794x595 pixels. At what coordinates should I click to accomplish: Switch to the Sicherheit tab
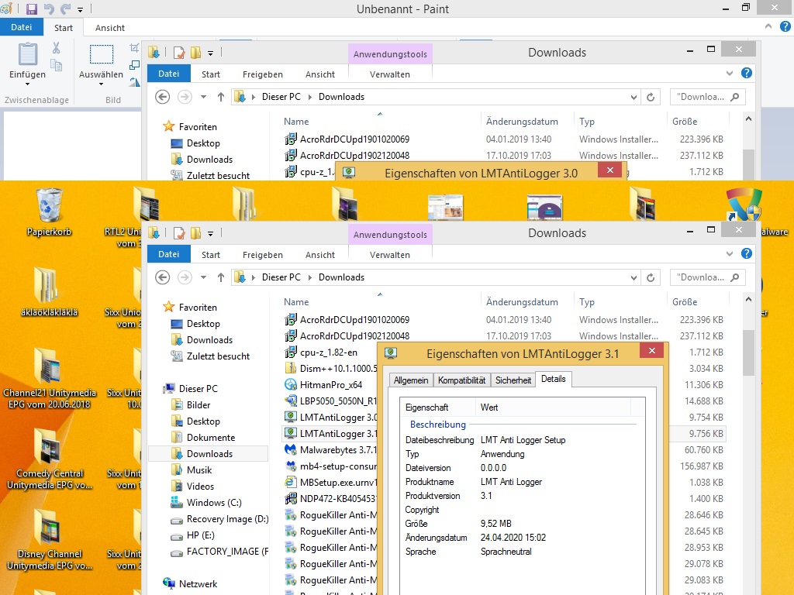click(x=513, y=380)
